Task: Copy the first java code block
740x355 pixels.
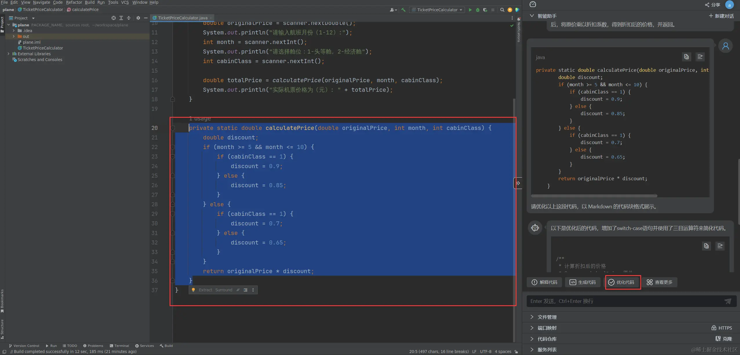Action: pyautogui.click(x=686, y=57)
